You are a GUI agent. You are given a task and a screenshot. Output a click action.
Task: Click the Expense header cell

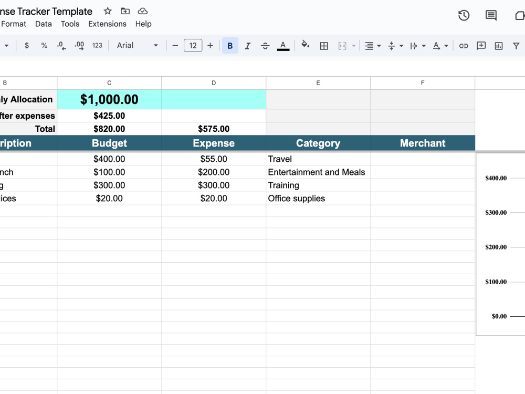coord(214,143)
